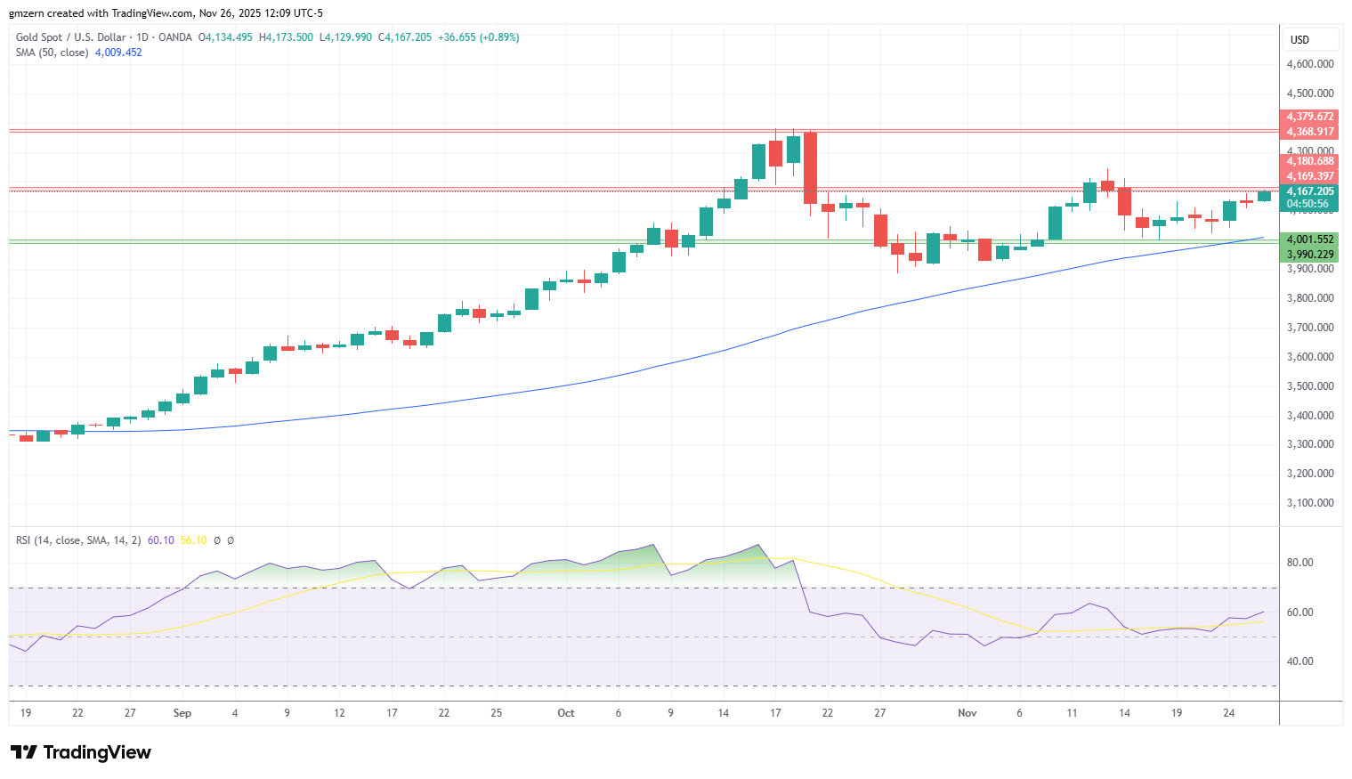The height and width of the screenshot is (779, 1352).
Task: Click the close price C4,167.205 in the header
Action: pos(405,37)
